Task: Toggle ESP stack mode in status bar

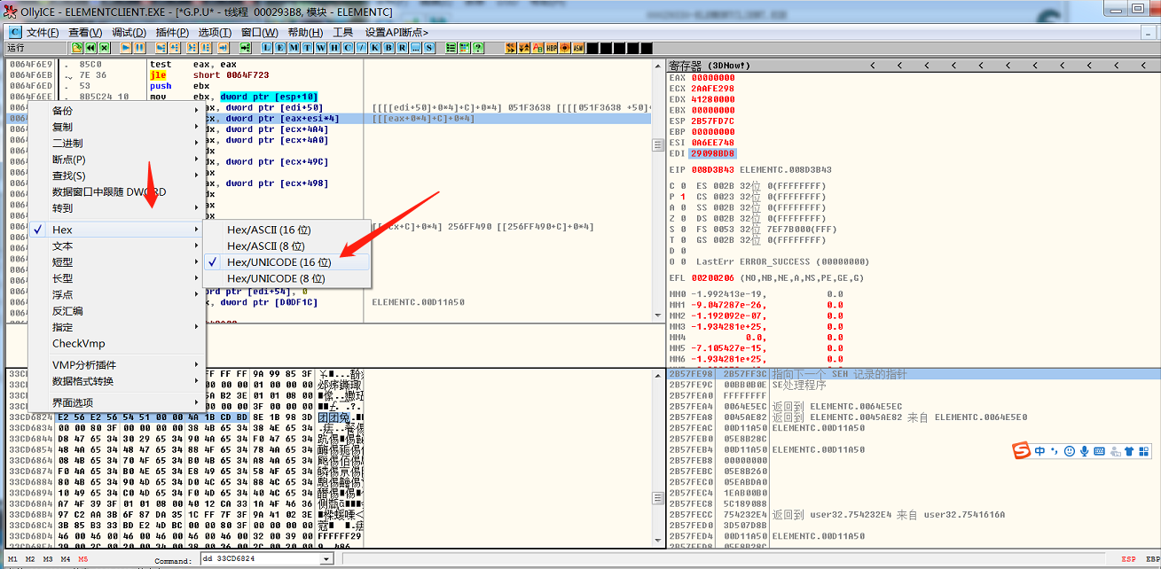Action: click(1128, 559)
